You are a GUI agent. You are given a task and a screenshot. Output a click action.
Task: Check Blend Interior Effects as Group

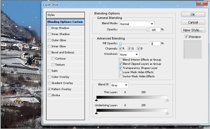point(120,60)
